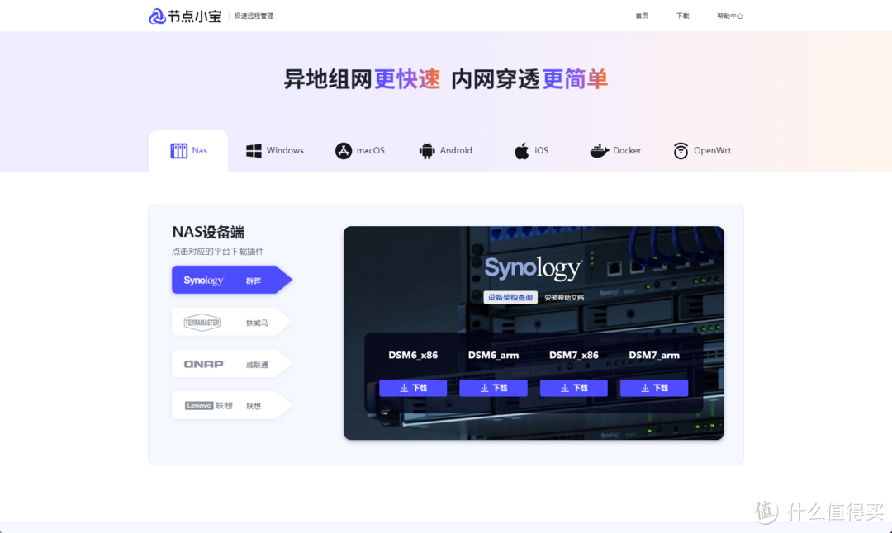Select the OpenWrt platform icon
Viewport: 892px width, 533px height.
pyautogui.click(x=680, y=150)
